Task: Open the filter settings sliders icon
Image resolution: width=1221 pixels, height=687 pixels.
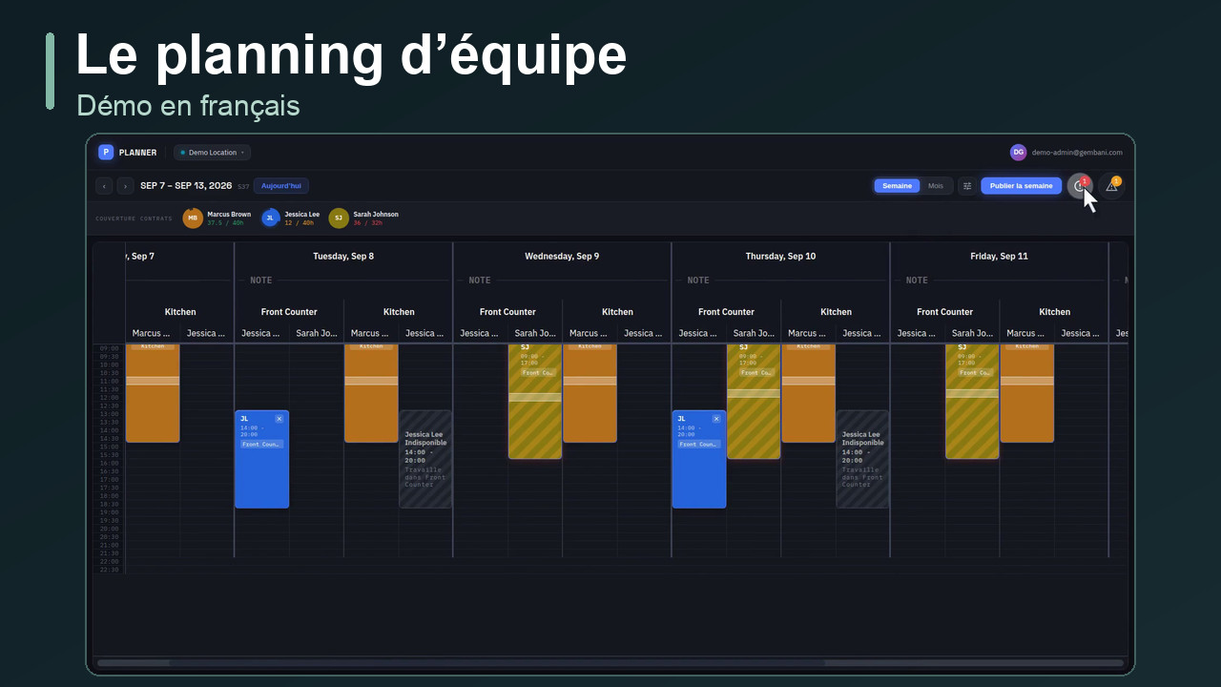Action: pos(967,186)
